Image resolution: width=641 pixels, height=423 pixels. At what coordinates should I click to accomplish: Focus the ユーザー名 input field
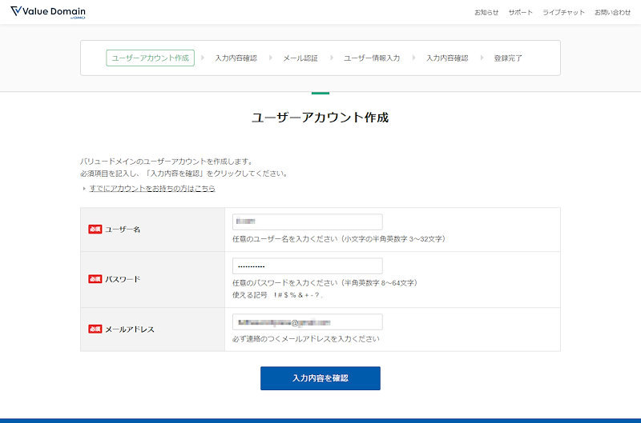click(x=307, y=221)
